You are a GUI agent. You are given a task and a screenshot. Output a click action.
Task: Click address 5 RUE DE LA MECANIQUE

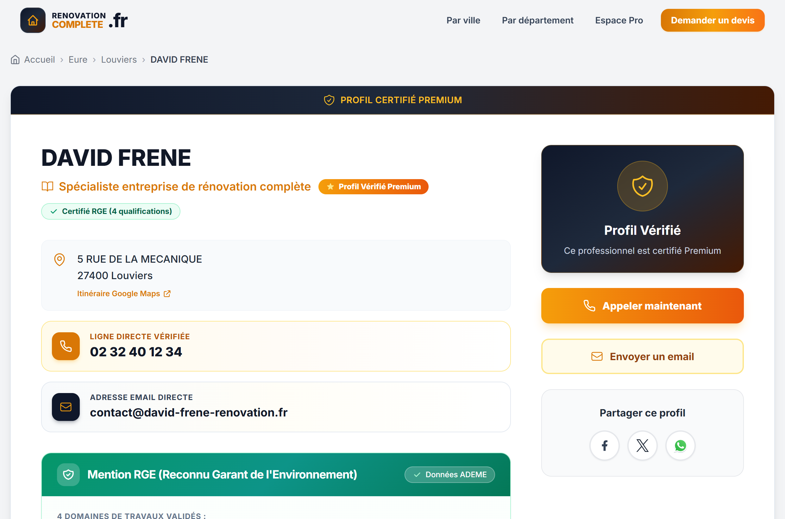coord(139,259)
